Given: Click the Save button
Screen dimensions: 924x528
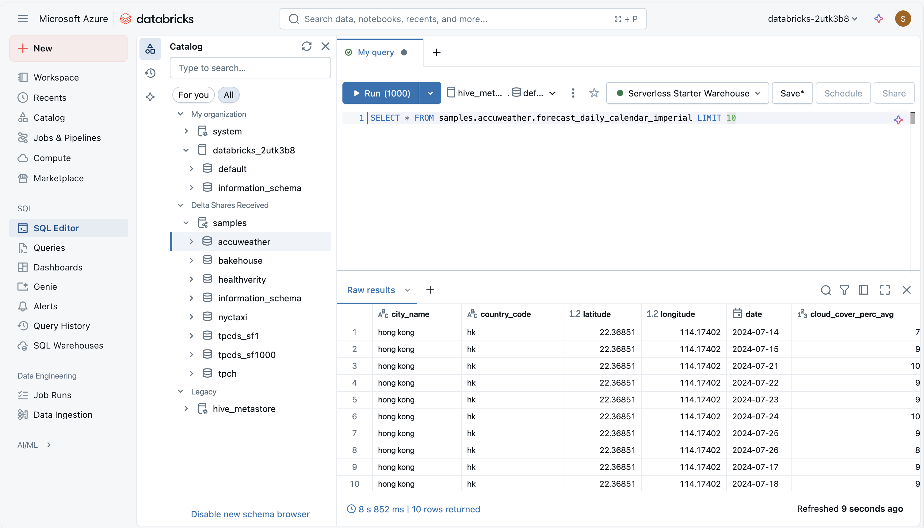Looking at the screenshot, I should click(792, 93).
